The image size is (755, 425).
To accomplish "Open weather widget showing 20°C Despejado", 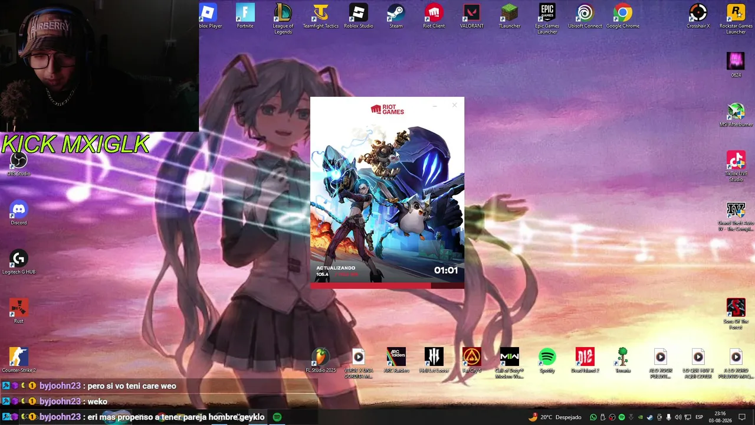I will pos(555,417).
